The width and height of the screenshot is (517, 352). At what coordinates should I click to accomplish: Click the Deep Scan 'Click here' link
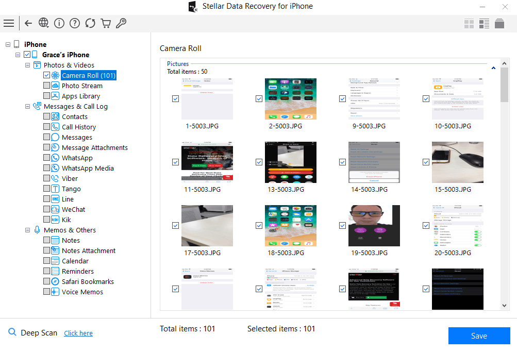pyautogui.click(x=78, y=333)
